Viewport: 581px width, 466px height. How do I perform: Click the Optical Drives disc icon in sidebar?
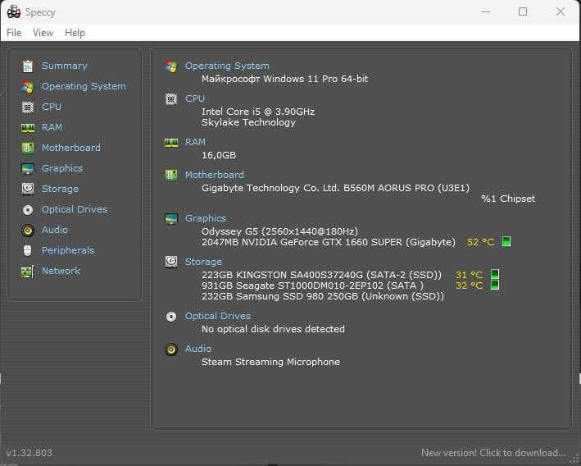pyautogui.click(x=28, y=210)
